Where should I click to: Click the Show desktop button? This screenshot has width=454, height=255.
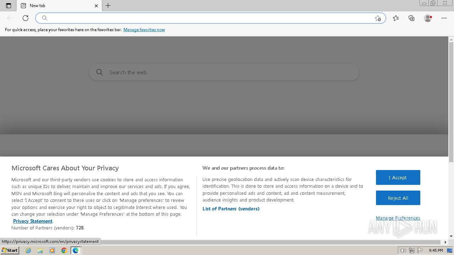[450, 250]
